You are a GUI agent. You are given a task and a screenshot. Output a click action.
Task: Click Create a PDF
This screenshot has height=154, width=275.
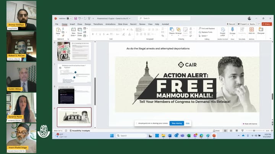(x=223, y=32)
